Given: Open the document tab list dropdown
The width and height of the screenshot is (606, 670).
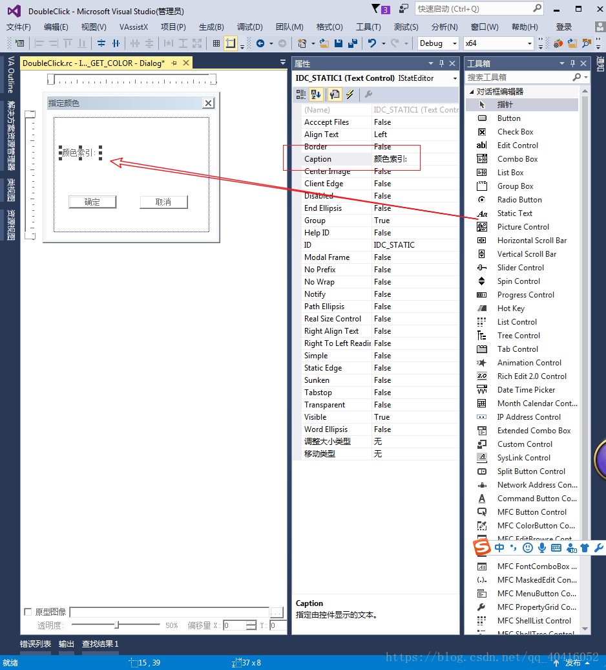Looking at the screenshot, I should click(x=282, y=62).
